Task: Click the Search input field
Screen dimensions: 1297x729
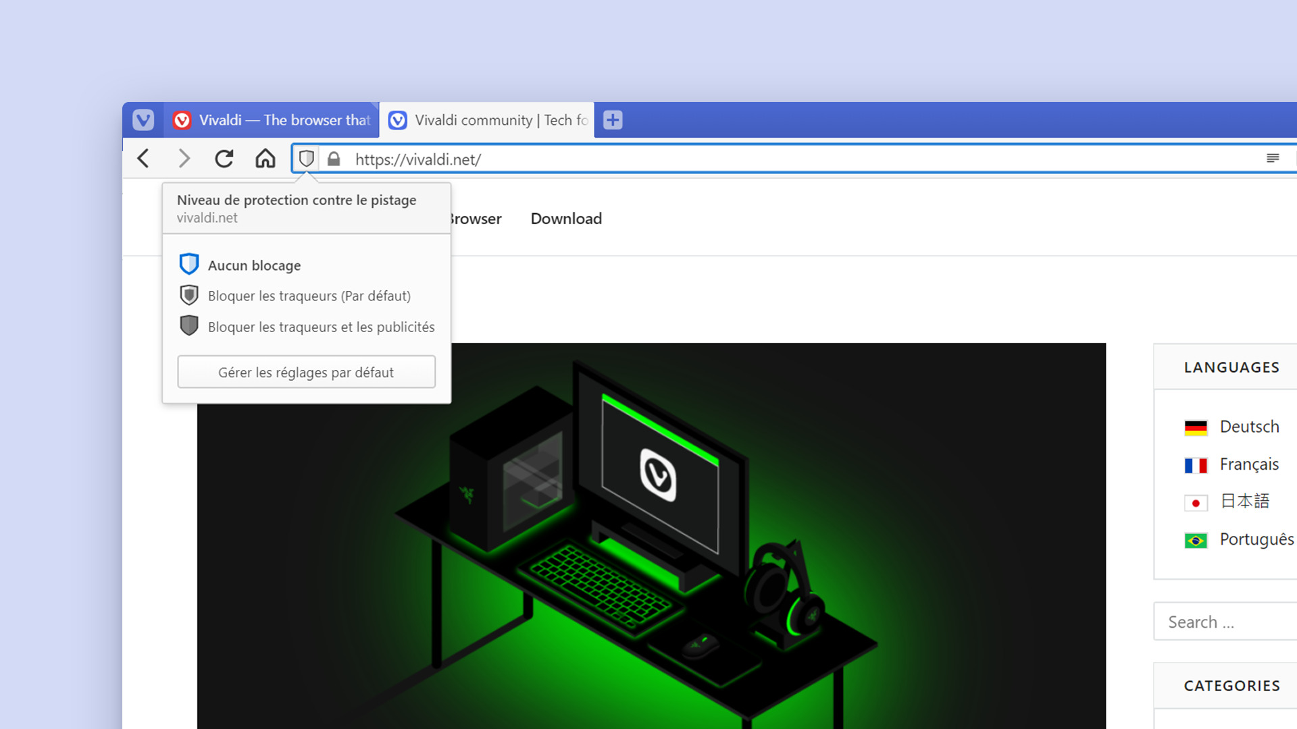Action: pyautogui.click(x=1225, y=622)
